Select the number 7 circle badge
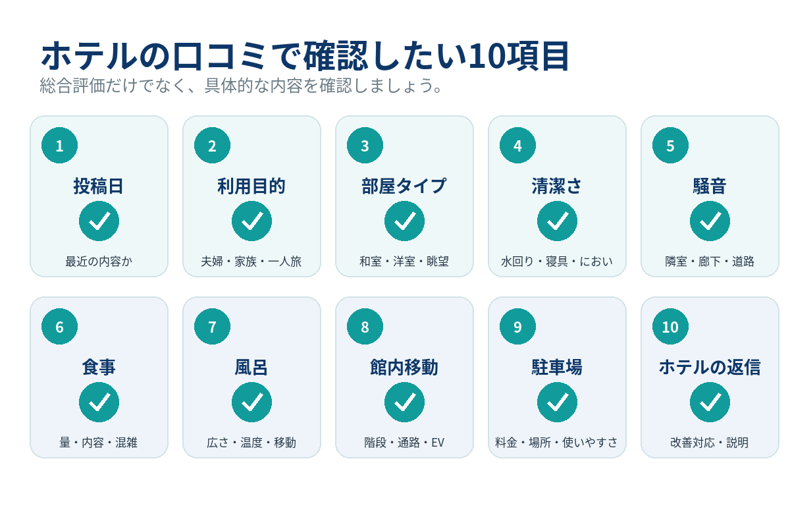The height and width of the screenshot is (527, 790). (212, 327)
